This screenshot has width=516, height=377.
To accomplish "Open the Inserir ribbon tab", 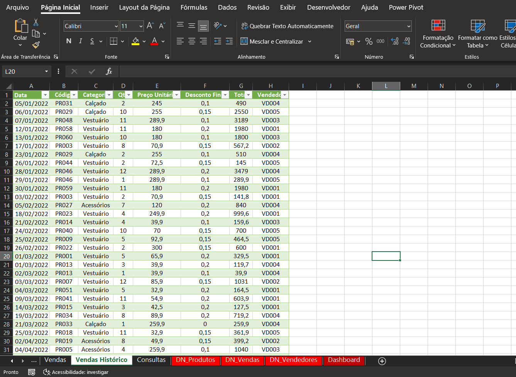I will pyautogui.click(x=99, y=7).
